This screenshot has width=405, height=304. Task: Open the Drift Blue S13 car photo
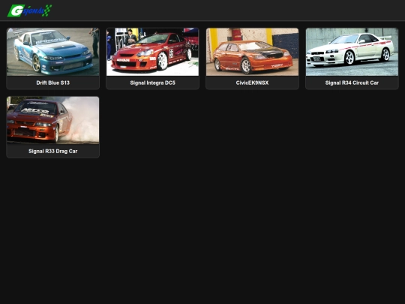coord(53,52)
